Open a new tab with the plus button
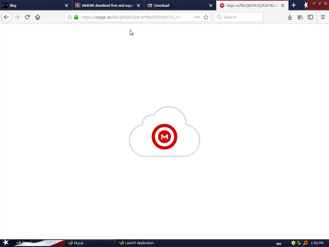The image size is (329, 247). [294, 5]
